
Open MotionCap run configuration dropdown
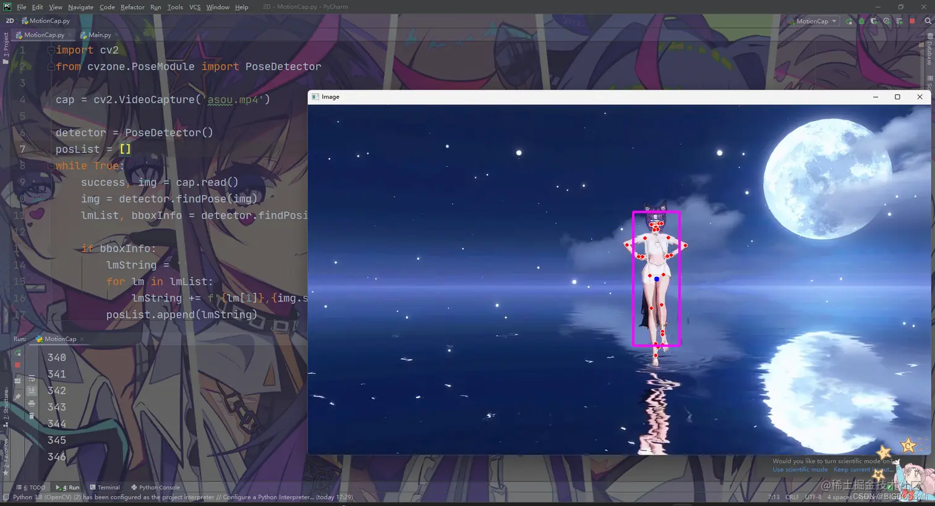coord(813,21)
